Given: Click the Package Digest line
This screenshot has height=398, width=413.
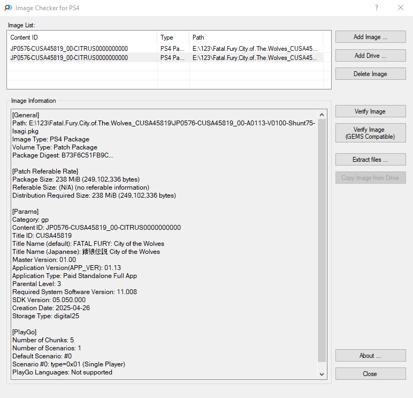Looking at the screenshot, I should 63,155.
